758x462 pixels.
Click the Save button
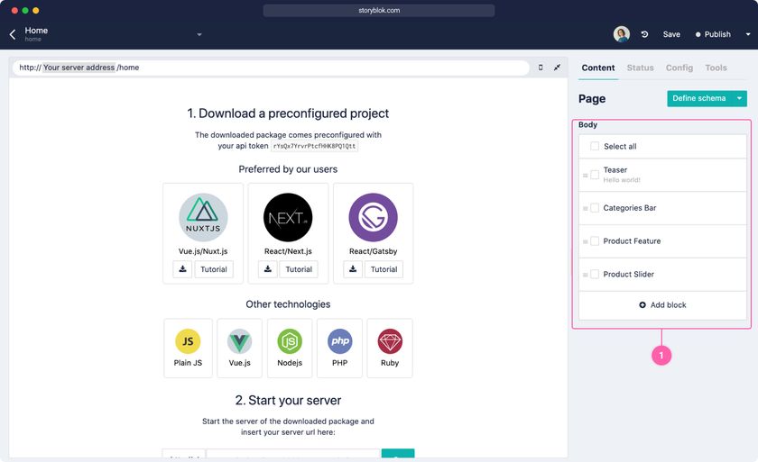click(x=671, y=34)
